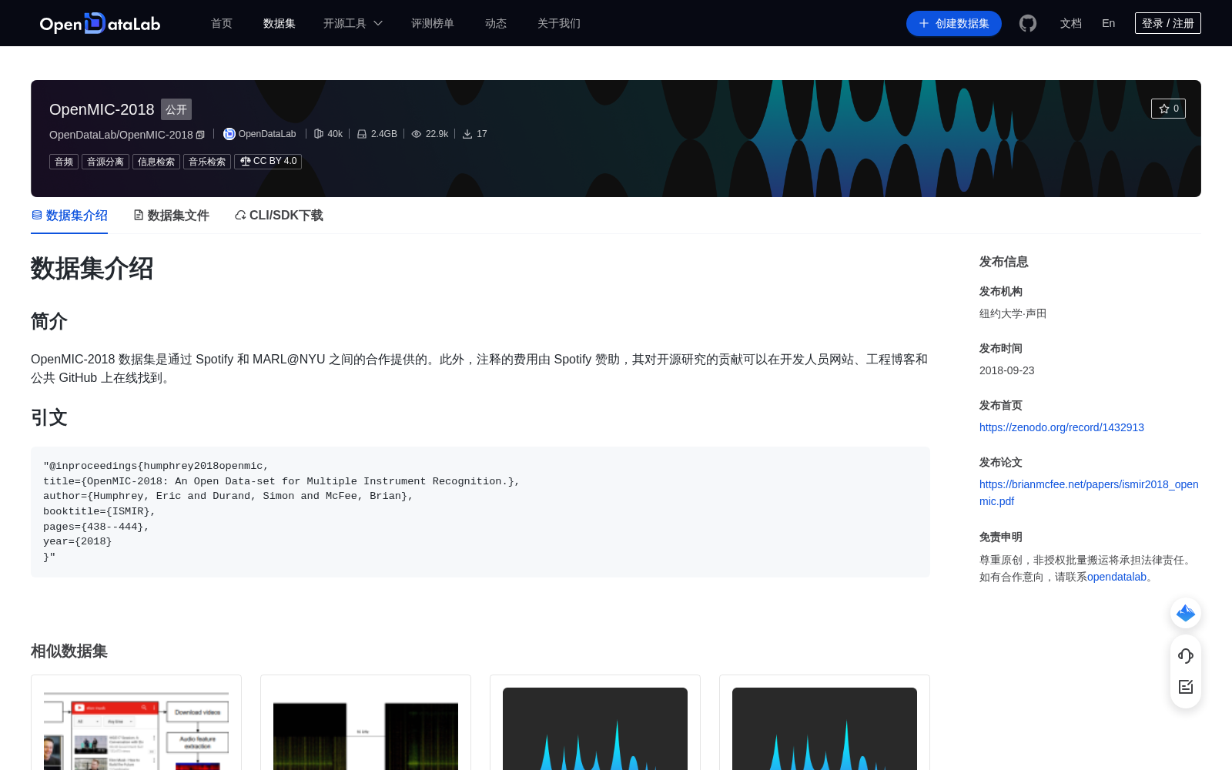The width and height of the screenshot is (1232, 770).
Task: Open the third similar dataset waveform thumbnail
Action: click(x=595, y=729)
